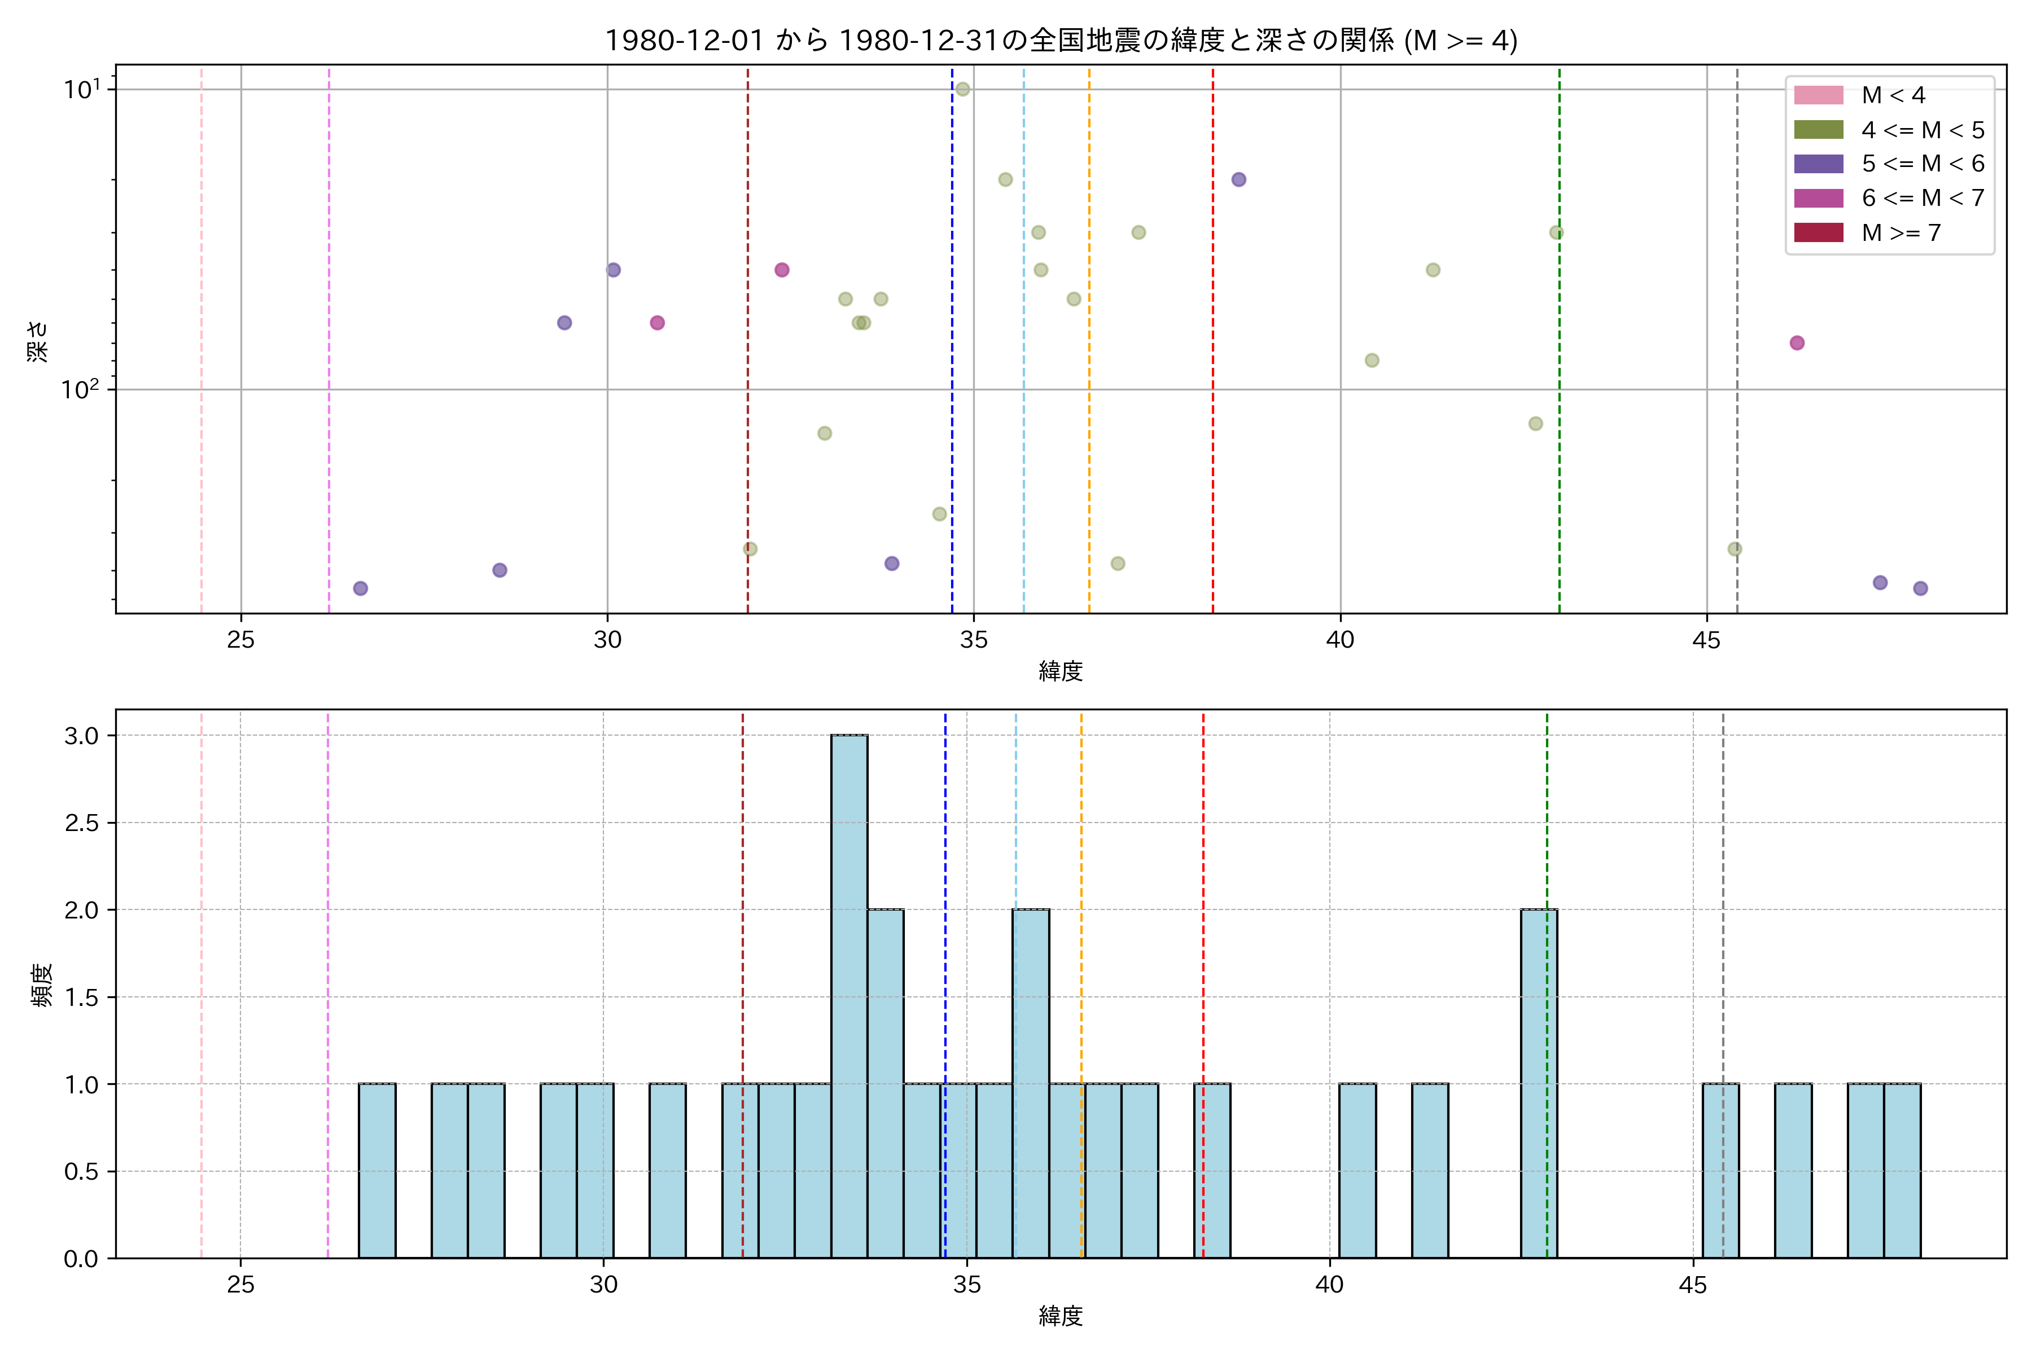2032x1354 pixels.
Task: Click the purple scatter point near latitude 38.5
Action: pos(1239,179)
